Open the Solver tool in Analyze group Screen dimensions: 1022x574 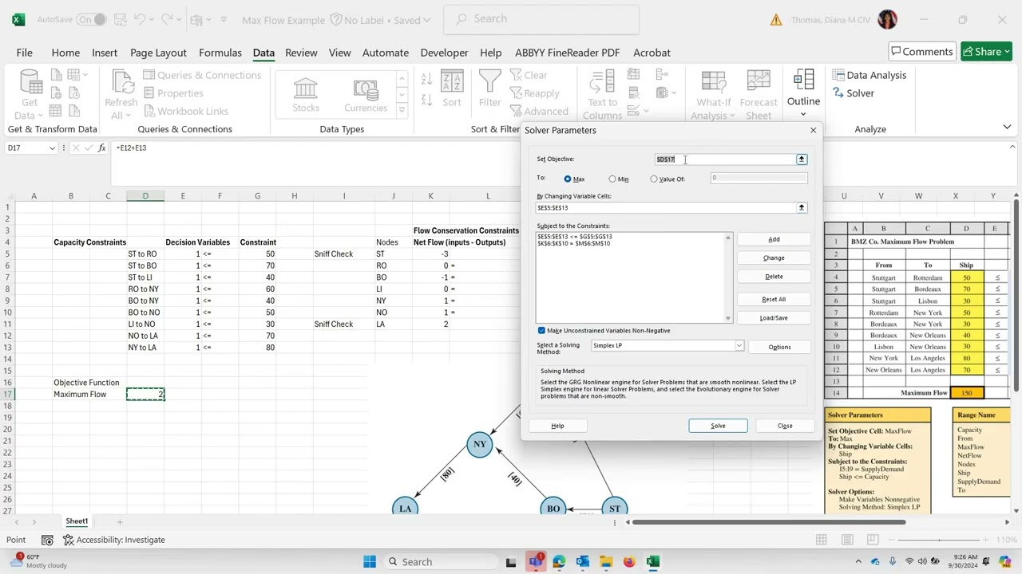click(853, 93)
